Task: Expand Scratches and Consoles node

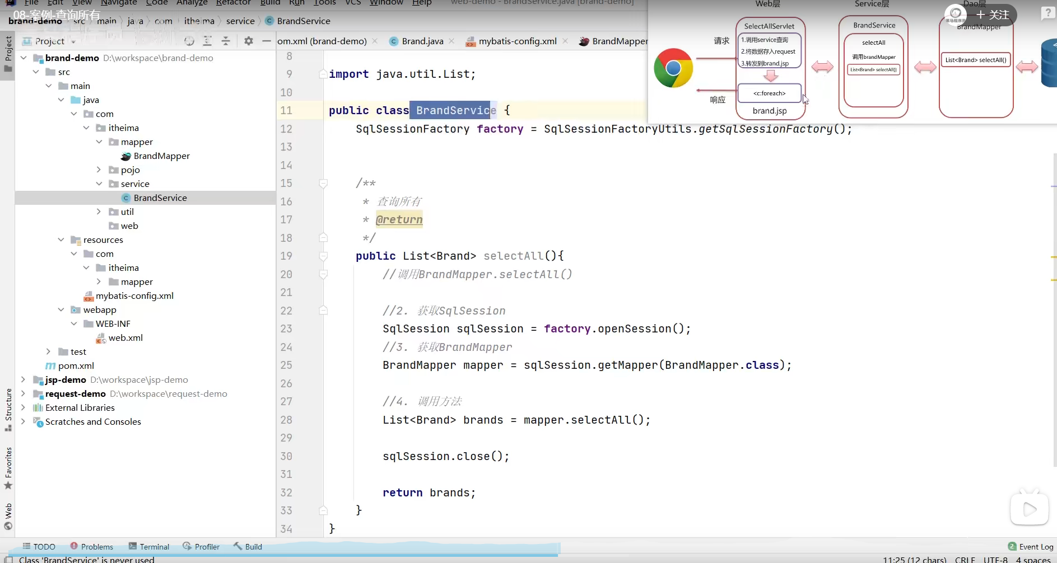Action: 23,421
